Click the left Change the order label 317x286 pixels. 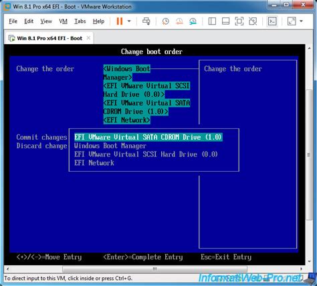point(45,69)
